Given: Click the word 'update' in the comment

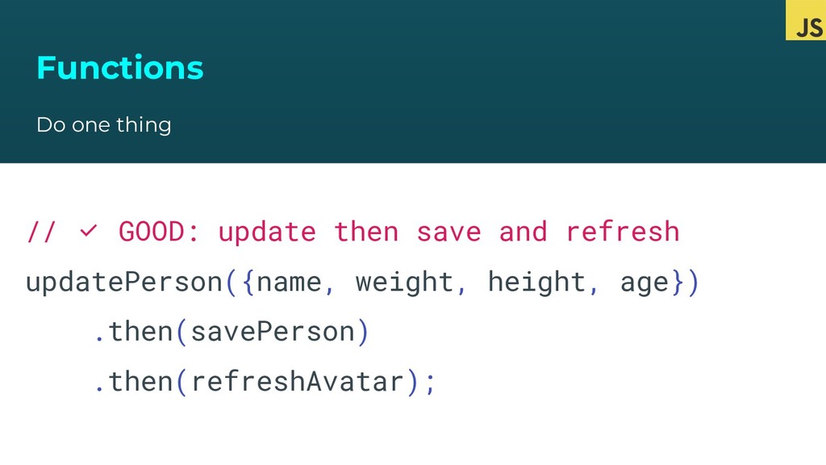Looking at the screenshot, I should (267, 232).
